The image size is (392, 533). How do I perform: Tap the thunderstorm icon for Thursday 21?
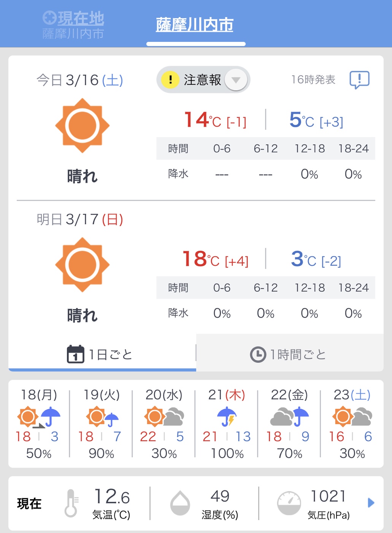pos(227,417)
